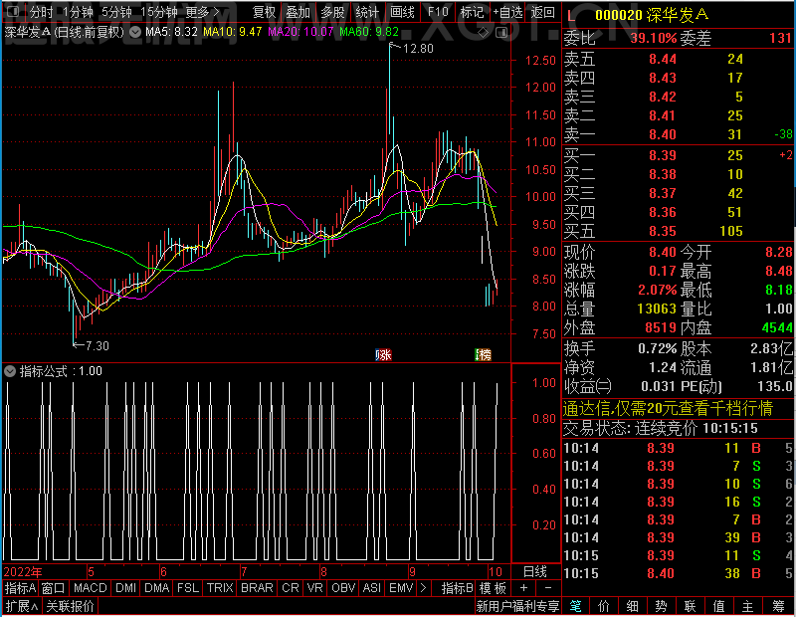Click 买一 price 8.39
The height and width of the screenshot is (617, 796).
pyautogui.click(x=663, y=155)
